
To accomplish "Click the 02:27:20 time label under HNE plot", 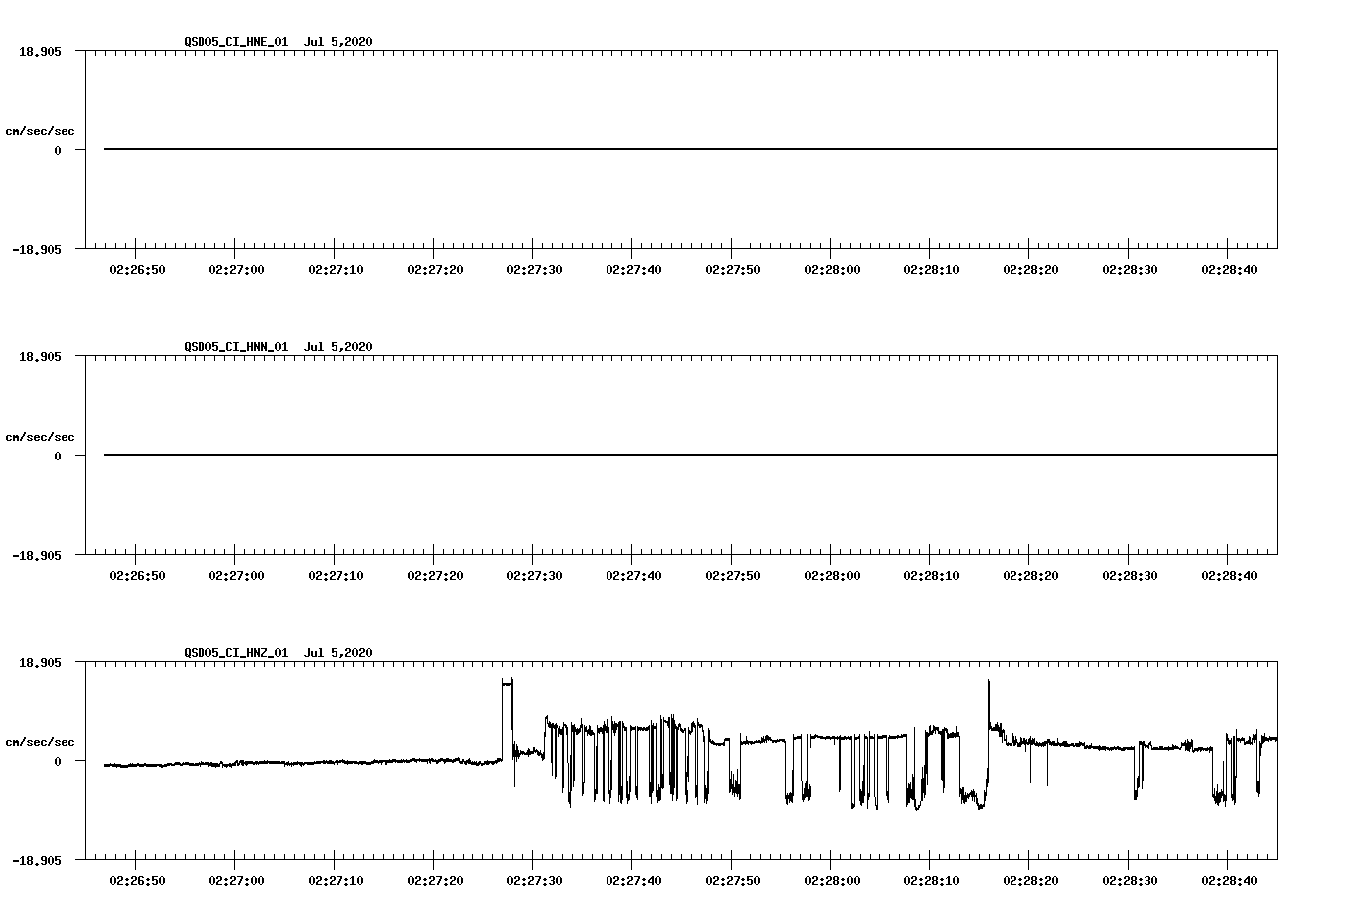I will point(435,270).
